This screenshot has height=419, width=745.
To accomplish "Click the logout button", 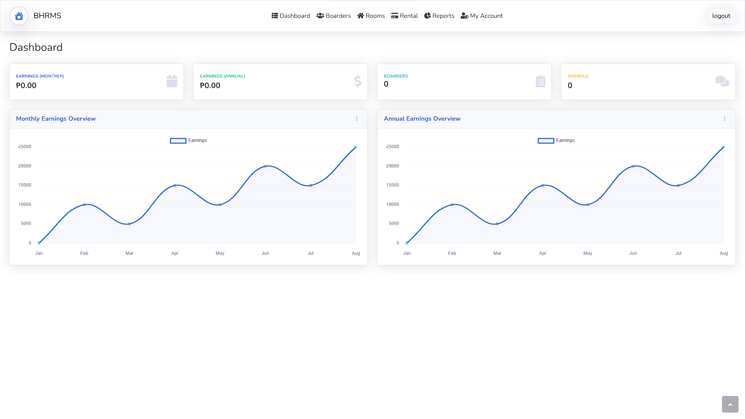I will (x=721, y=16).
